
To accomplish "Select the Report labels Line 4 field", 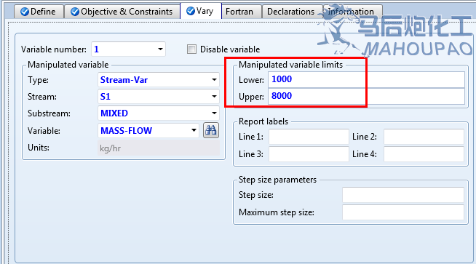I will (x=424, y=154).
